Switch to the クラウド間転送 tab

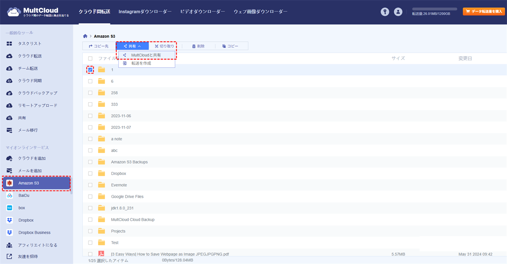pyautogui.click(x=94, y=12)
